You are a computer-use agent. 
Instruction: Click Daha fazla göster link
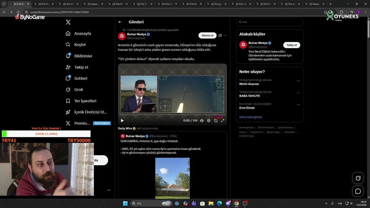(x=251, y=117)
